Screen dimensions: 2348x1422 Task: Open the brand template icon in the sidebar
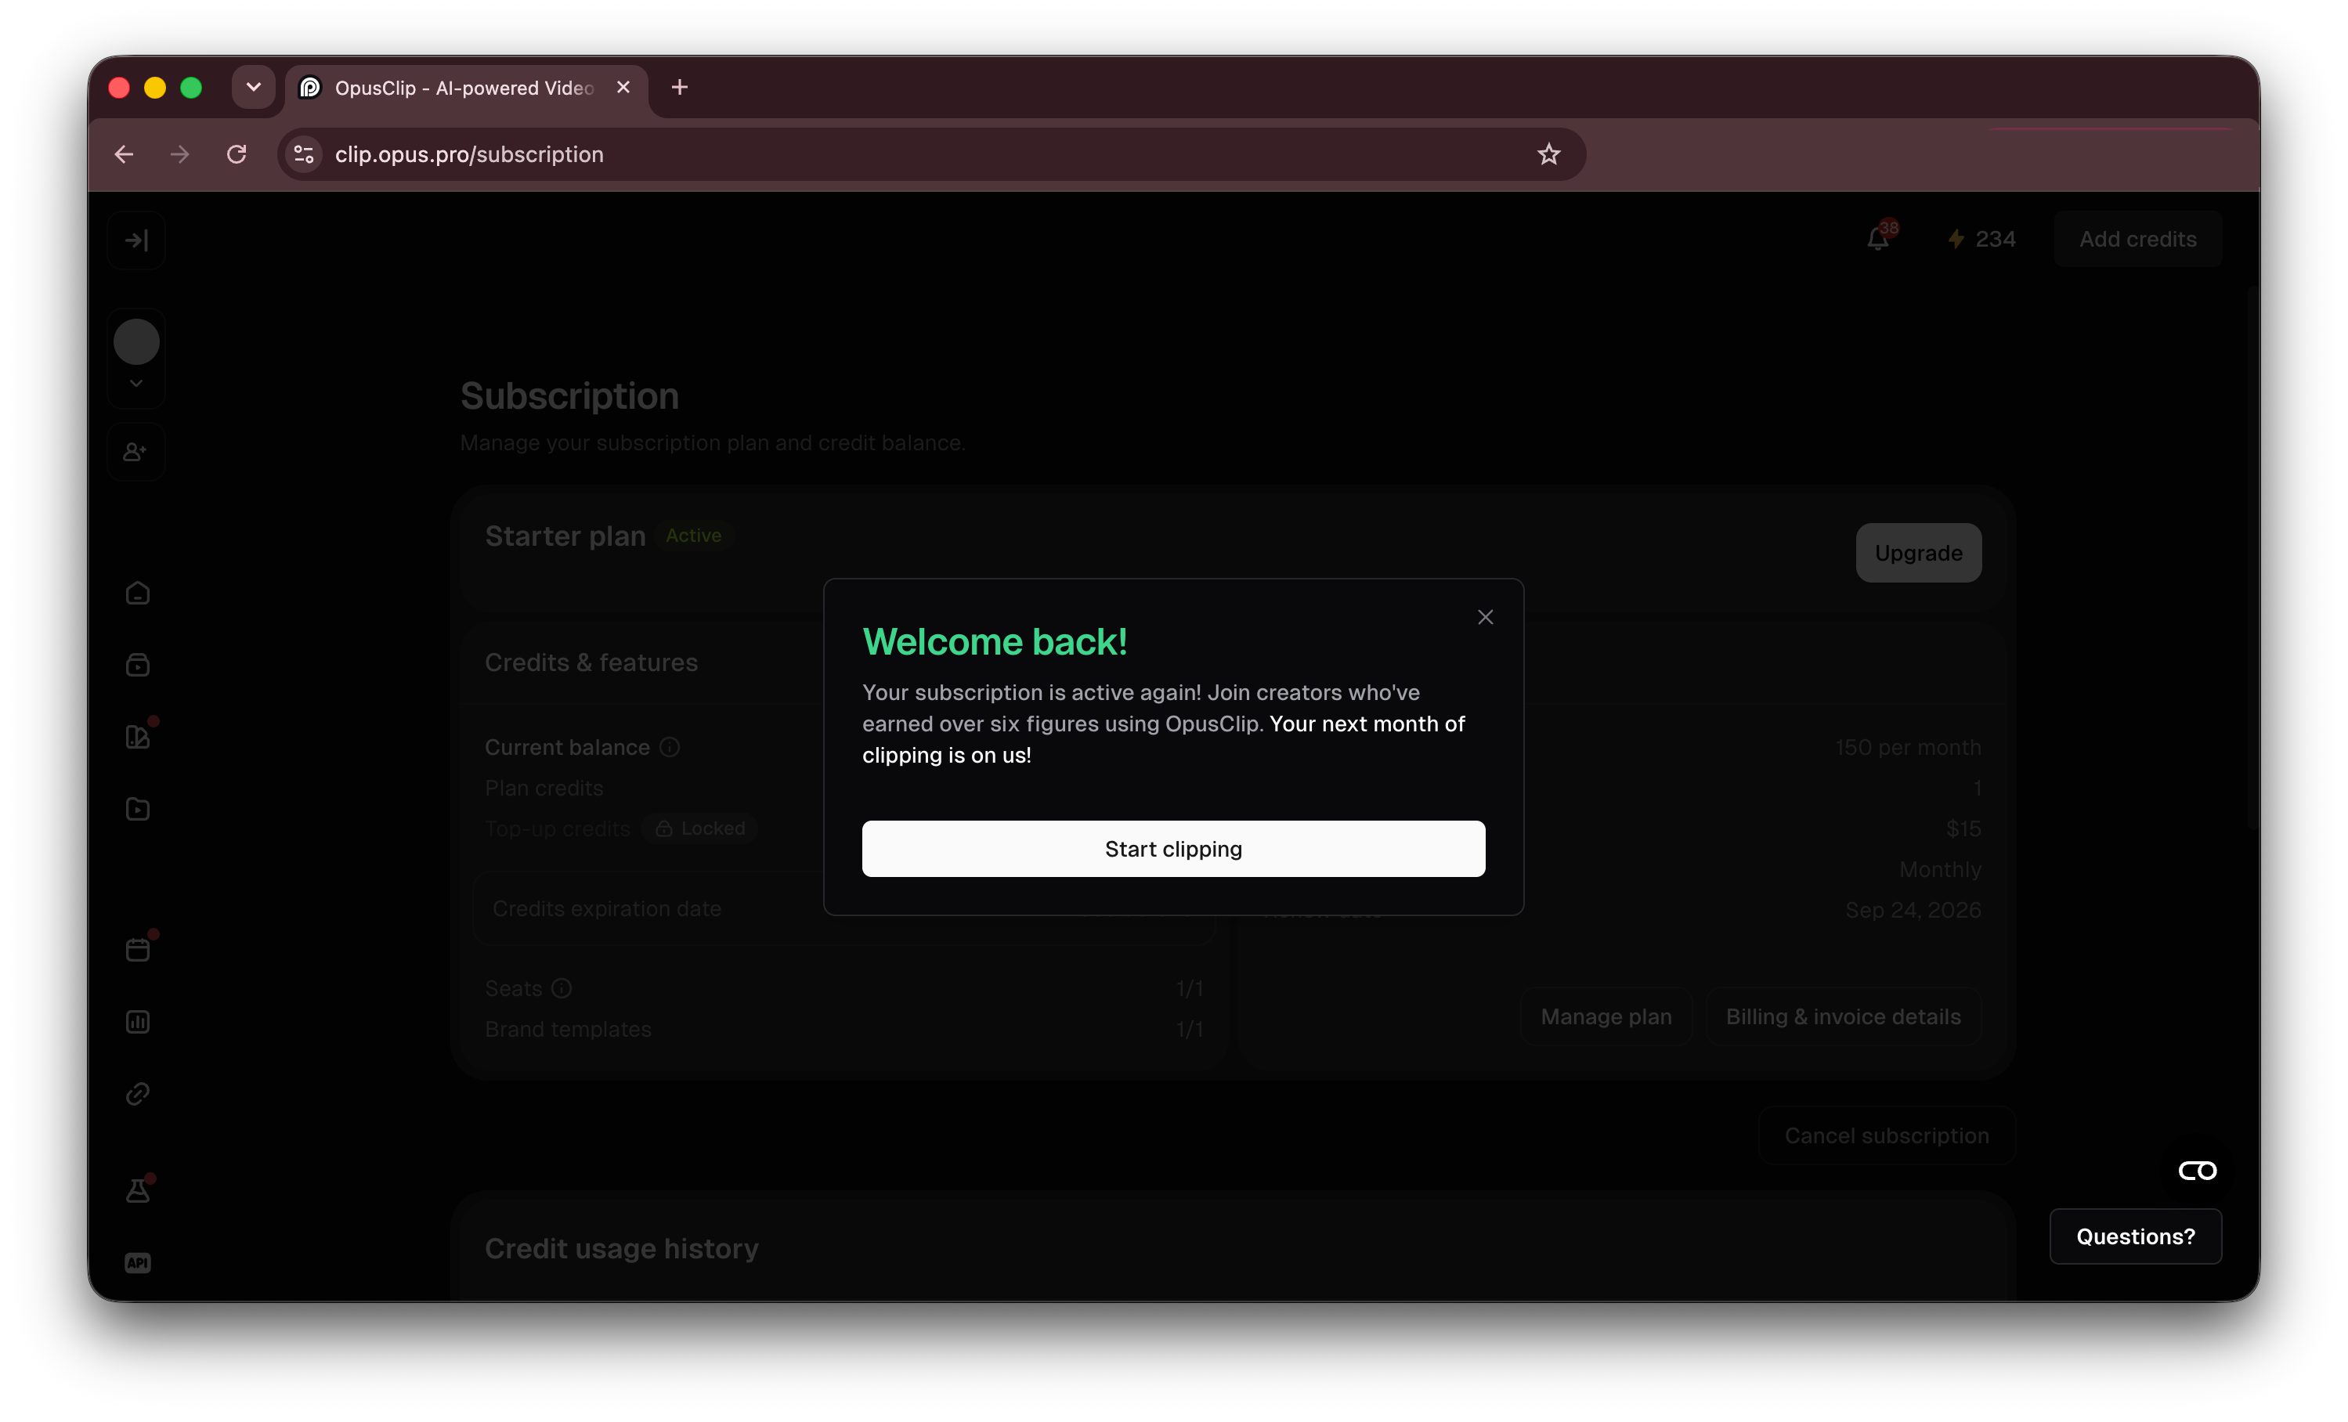click(137, 736)
